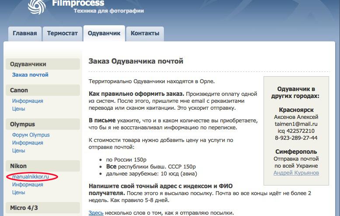This screenshot has height=216, width=340.
Task: Click the icq 422572210 text
Action: [296, 131]
